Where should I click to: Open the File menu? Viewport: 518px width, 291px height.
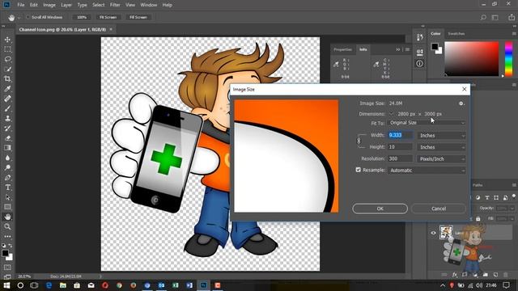[21, 5]
